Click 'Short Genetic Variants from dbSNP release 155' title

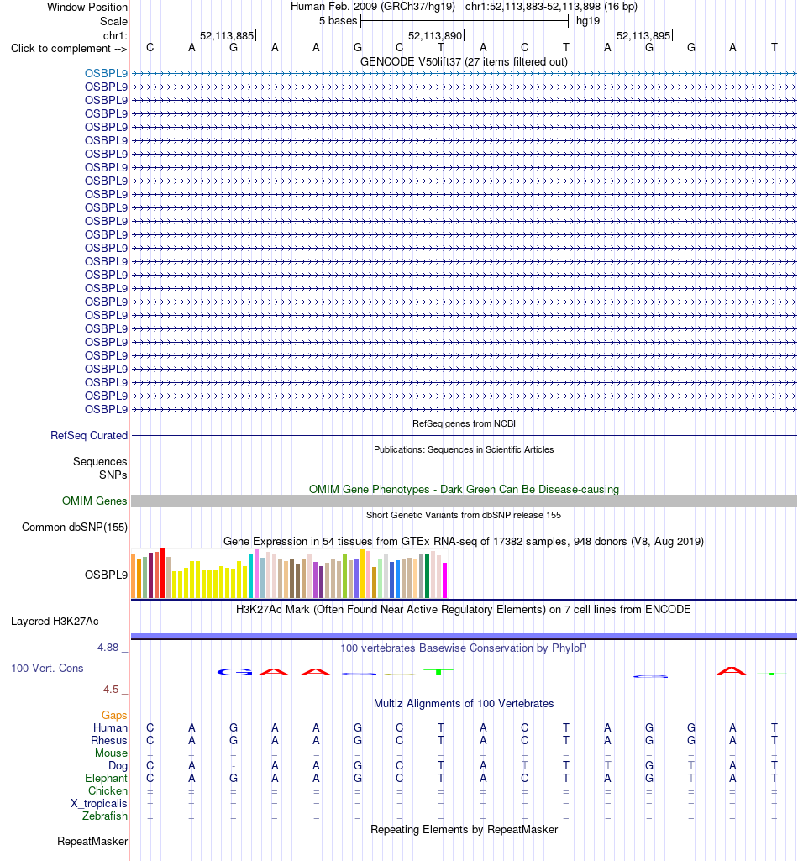464,515
